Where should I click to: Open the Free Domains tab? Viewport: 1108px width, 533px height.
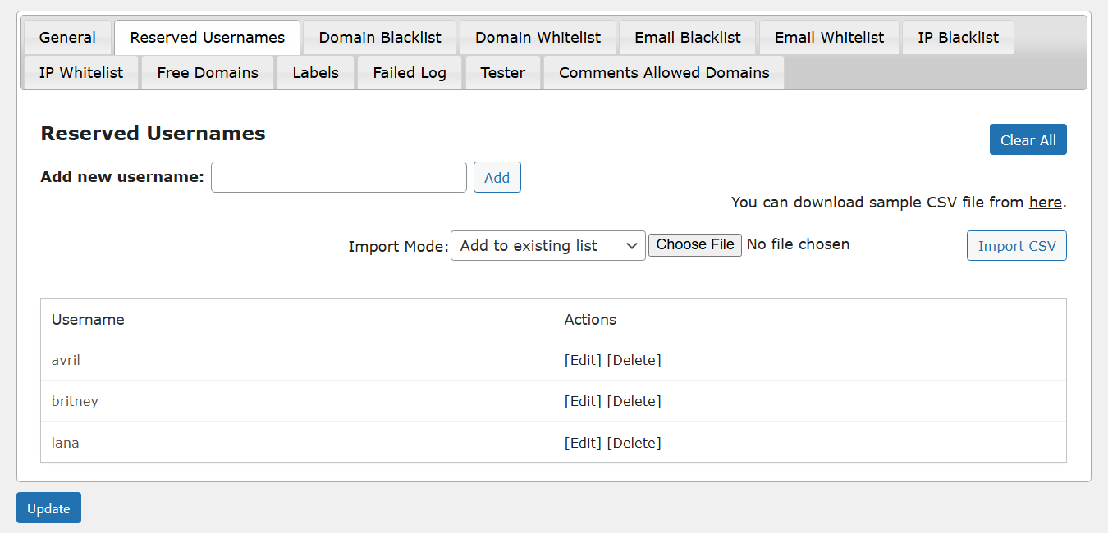click(x=207, y=72)
